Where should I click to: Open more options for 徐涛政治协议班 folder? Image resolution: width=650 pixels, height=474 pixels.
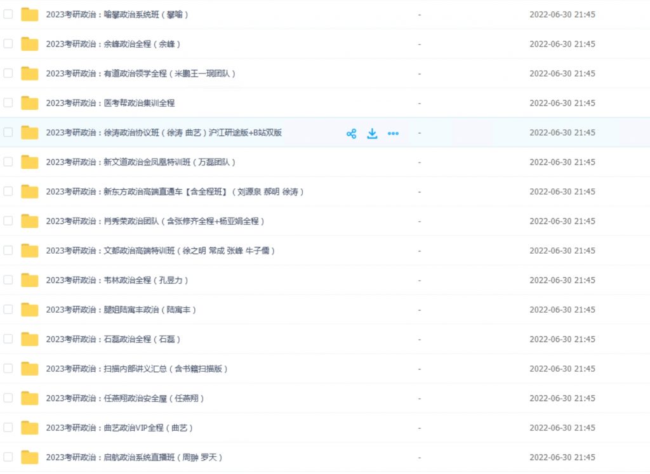coord(393,133)
